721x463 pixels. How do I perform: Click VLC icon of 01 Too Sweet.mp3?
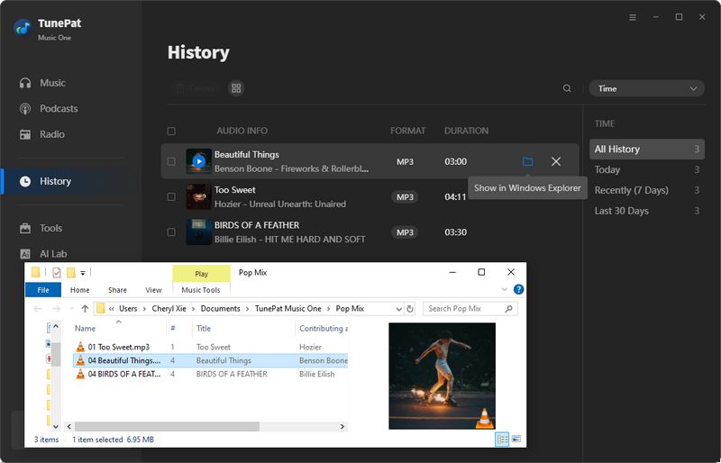[80, 347]
